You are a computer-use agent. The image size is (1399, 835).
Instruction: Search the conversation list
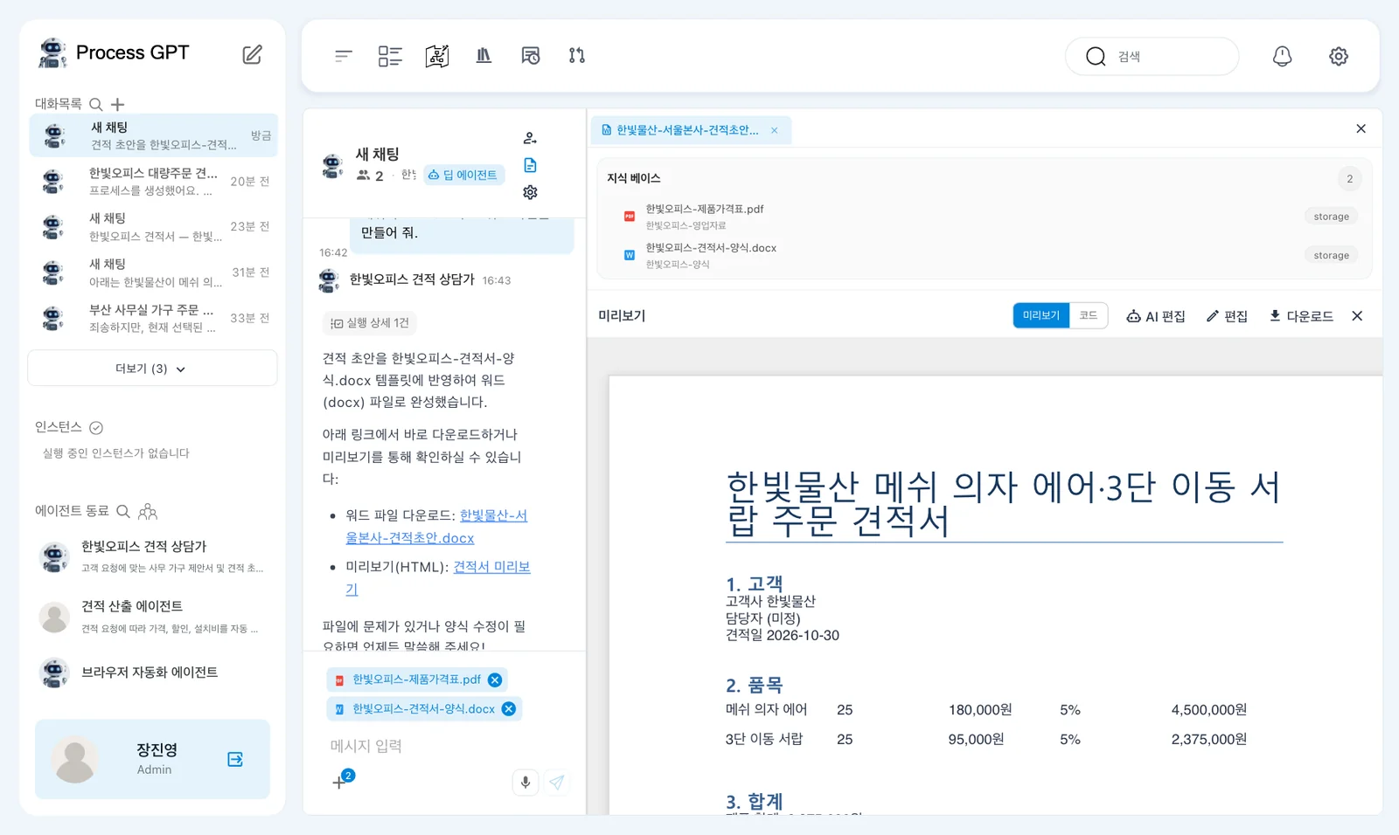click(x=96, y=104)
